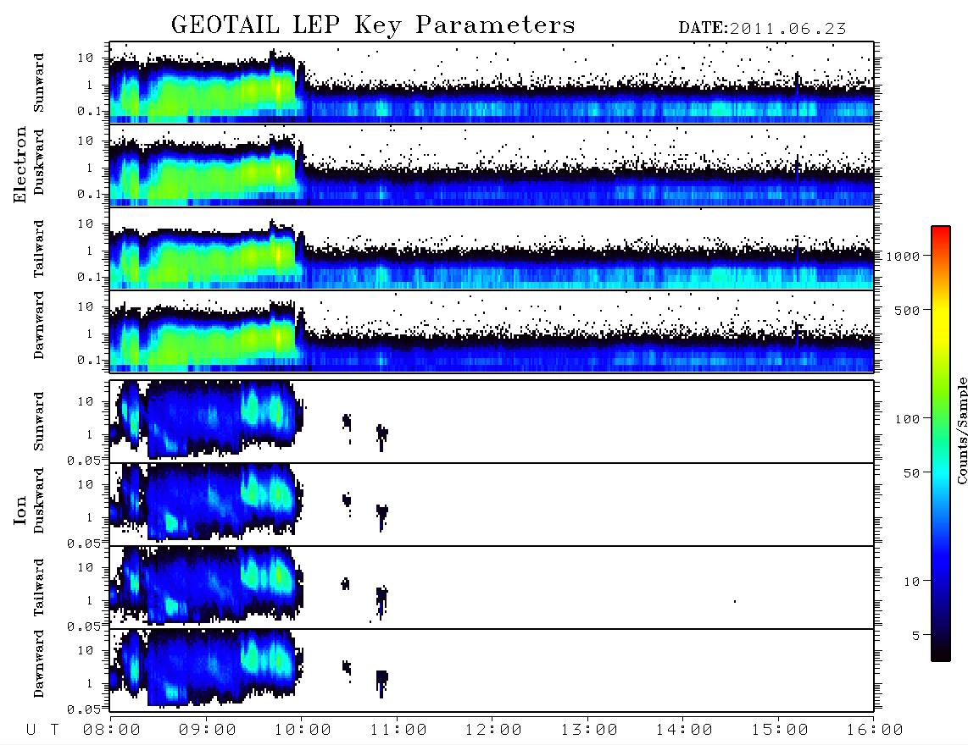Click the red top of the color bar
The width and height of the screenshot is (968, 745).
click(x=941, y=231)
